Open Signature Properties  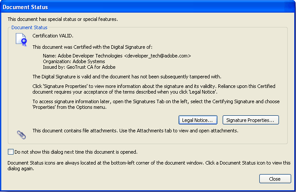(x=251, y=120)
